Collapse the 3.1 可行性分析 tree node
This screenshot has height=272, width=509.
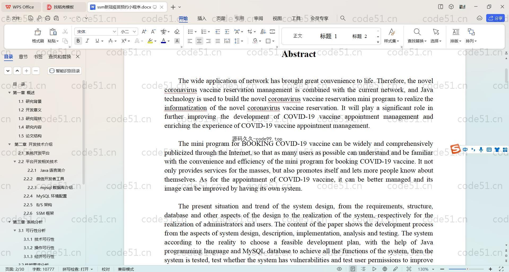tap(15, 230)
